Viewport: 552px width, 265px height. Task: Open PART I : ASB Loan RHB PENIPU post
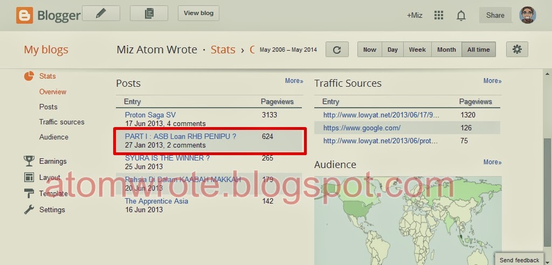tap(181, 137)
